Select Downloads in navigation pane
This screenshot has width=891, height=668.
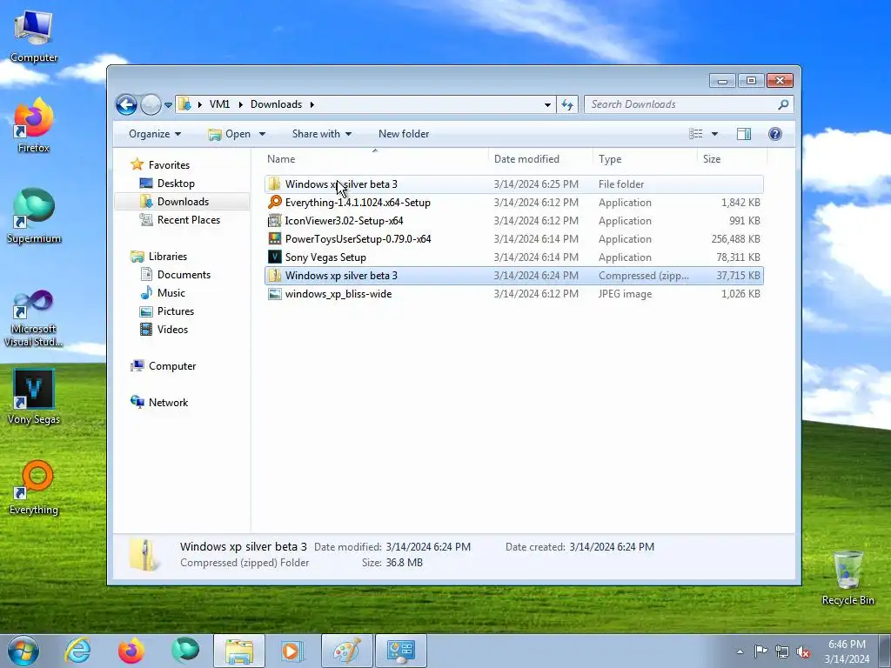(183, 202)
